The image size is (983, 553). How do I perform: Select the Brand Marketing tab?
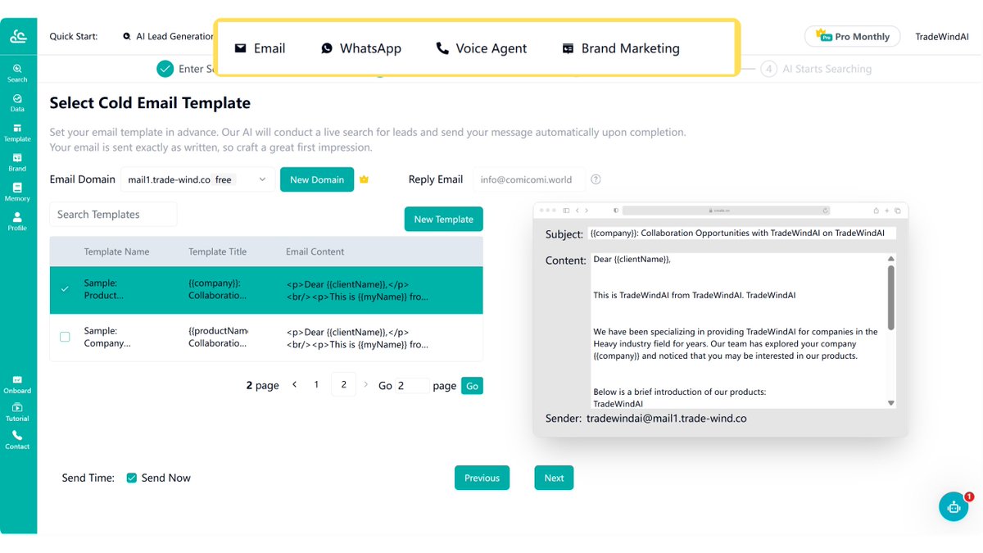click(621, 48)
